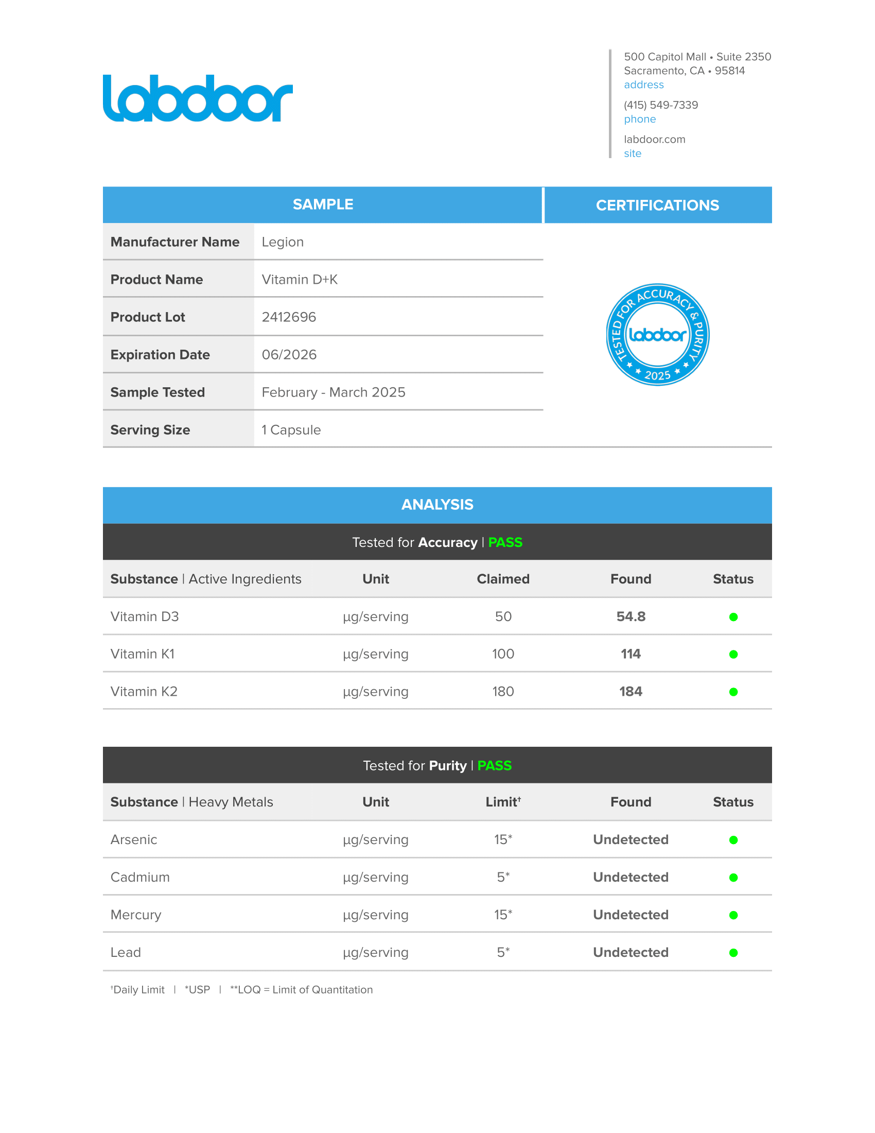Click 'Undetected' in the Arsenic row

coord(631,840)
